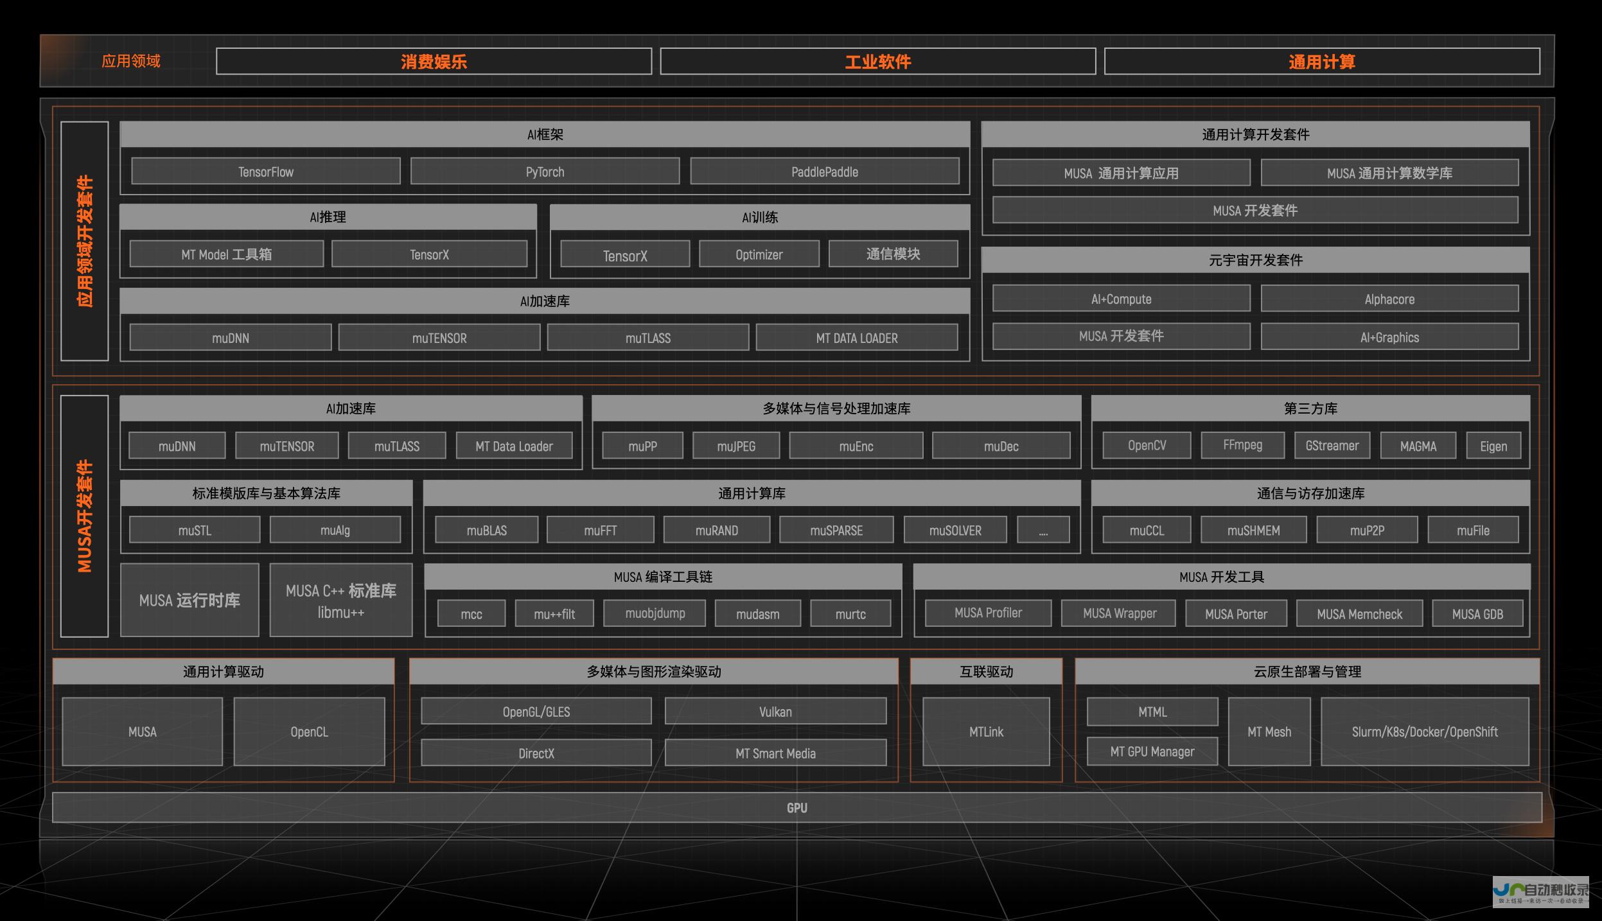This screenshot has height=921, width=1602.
Task: Choose the AI+Graphics box
Action: coord(1389,337)
